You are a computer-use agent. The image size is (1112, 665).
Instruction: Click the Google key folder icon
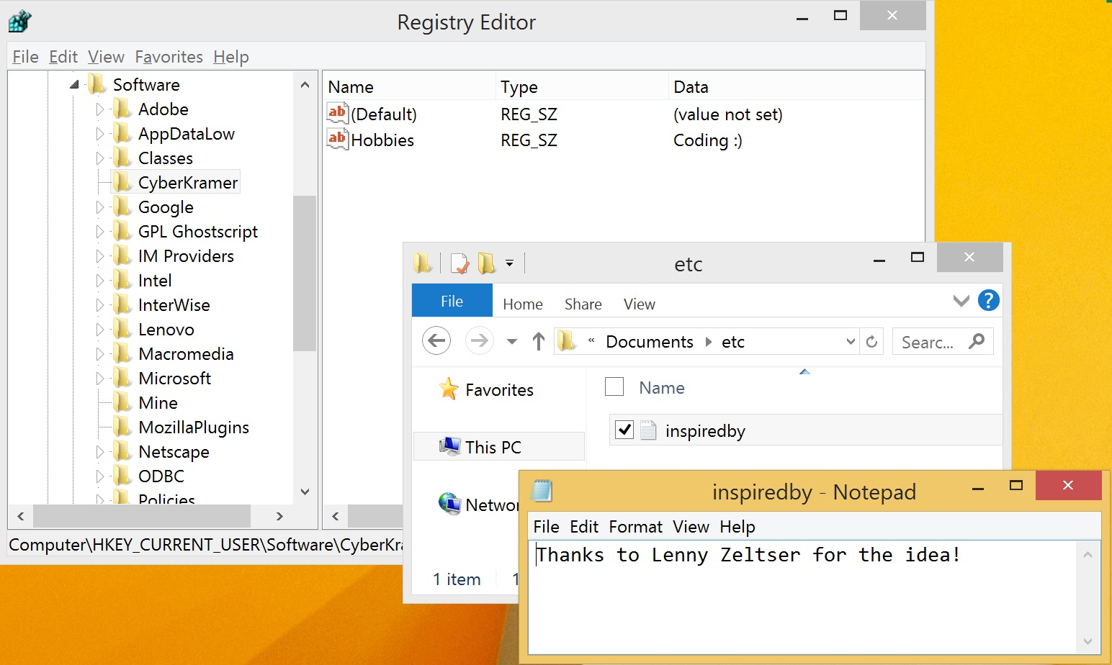(x=122, y=207)
